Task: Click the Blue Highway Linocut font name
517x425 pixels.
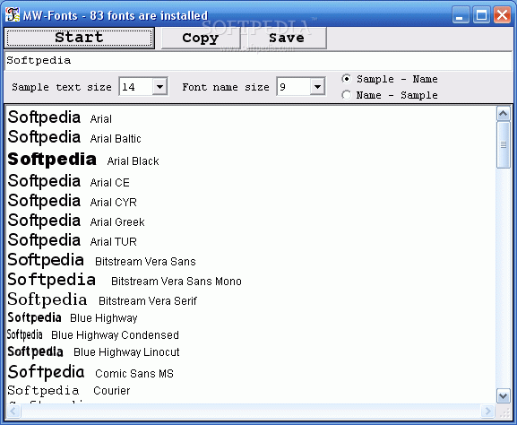Action: click(126, 352)
